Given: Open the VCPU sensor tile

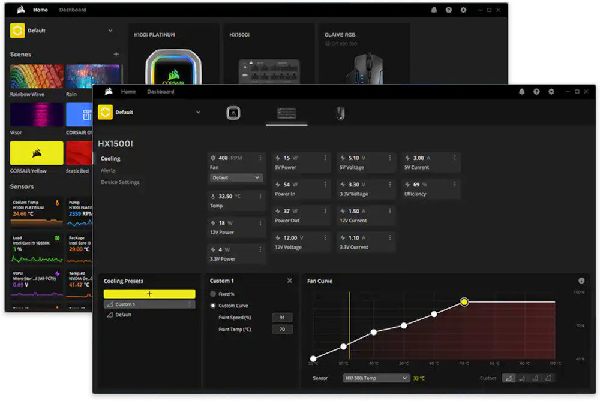Looking at the screenshot, I should 37,284.
